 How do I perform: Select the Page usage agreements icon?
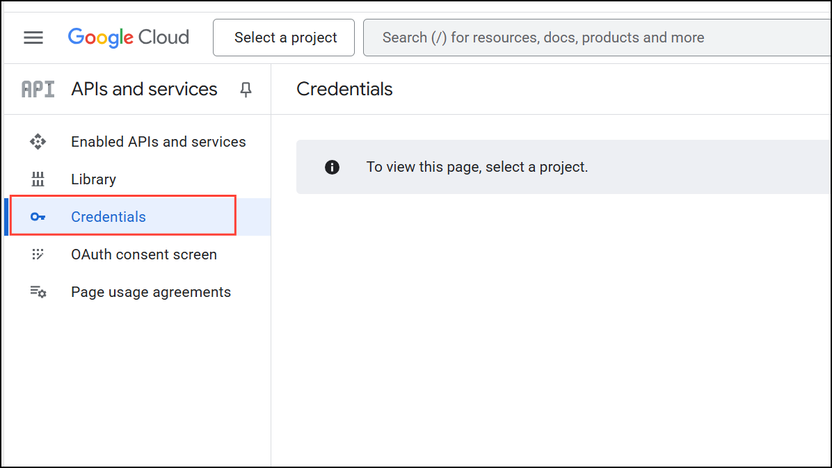tap(38, 291)
